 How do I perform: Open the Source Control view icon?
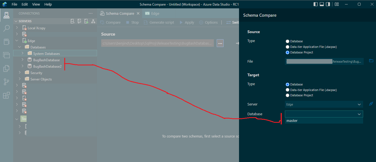[x=6, y=82]
